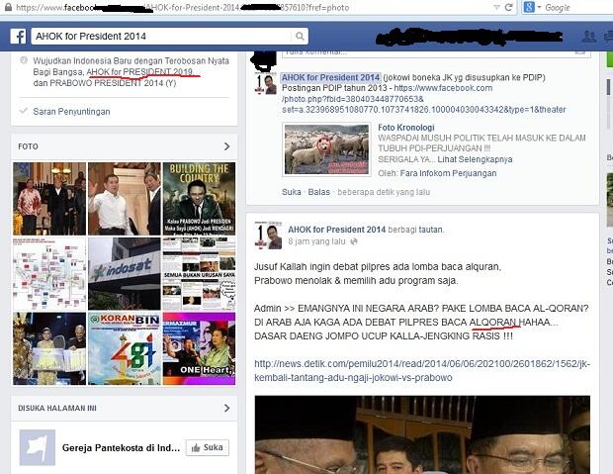Open the indosat building photo

[125, 273]
